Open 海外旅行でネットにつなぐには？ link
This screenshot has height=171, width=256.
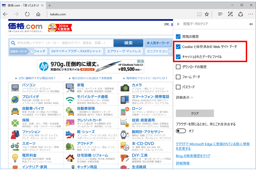coord(146,78)
